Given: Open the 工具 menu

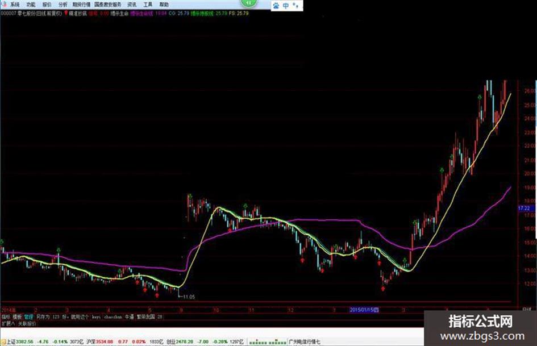Looking at the screenshot, I should click(x=148, y=5).
